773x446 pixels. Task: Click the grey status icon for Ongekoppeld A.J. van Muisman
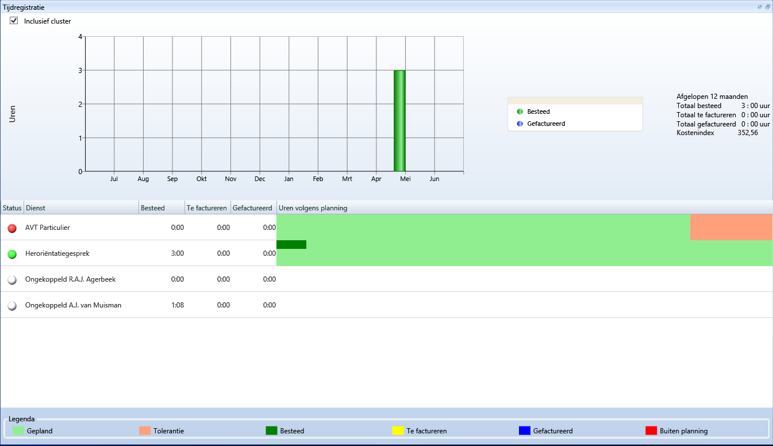12,306
